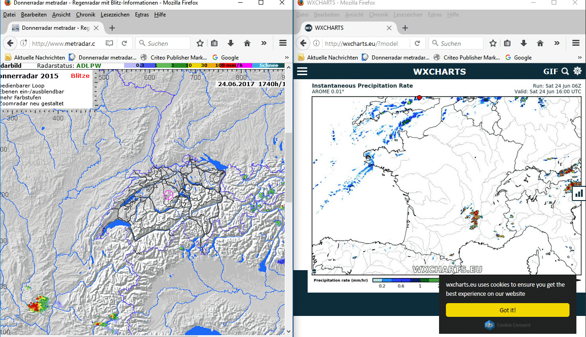Viewport: 586px width, 337px height.
Task: Open downloads arrow in WXCHARTS window
Action: click(524, 43)
